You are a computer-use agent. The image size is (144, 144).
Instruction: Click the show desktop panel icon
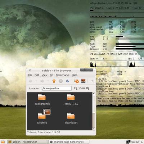[3, 142]
